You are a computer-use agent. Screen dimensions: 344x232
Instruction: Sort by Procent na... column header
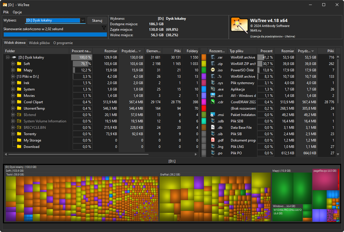pos(81,51)
